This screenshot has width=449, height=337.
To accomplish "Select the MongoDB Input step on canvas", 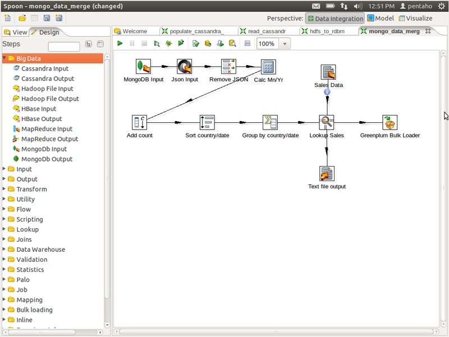I will click(143, 66).
